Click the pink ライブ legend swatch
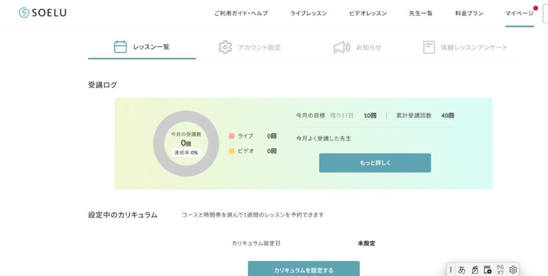This screenshot has width=548, height=276. (x=232, y=136)
